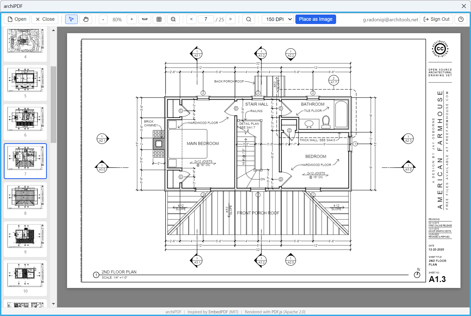This screenshot has height=316, width=471.
Task: Click the Creative Commons attribution logo
Action: tap(440, 49)
